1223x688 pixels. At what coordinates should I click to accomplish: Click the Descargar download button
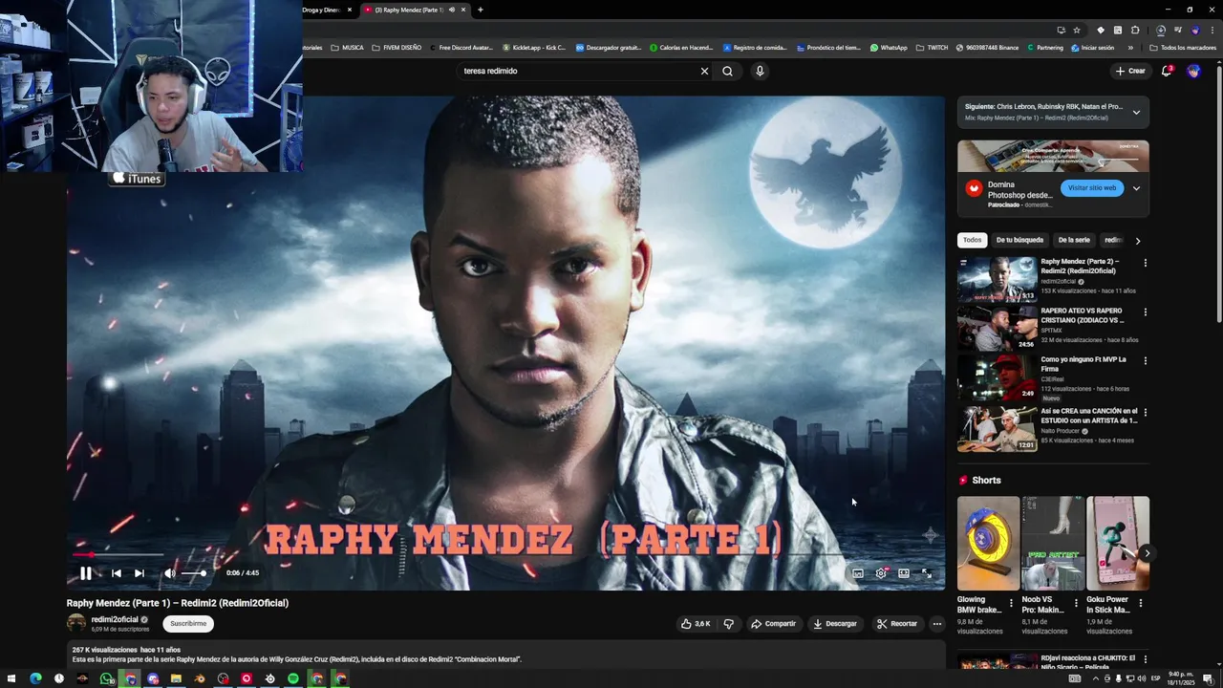click(835, 624)
